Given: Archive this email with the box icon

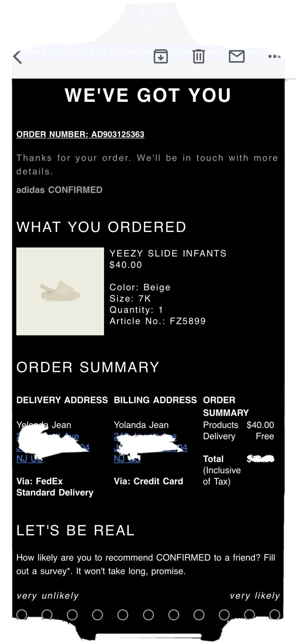Looking at the screenshot, I should pos(161,56).
